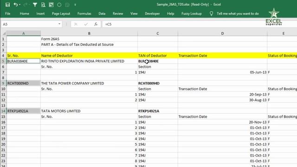
Task: Click the Insert Function fx icon
Action: point(96,24)
